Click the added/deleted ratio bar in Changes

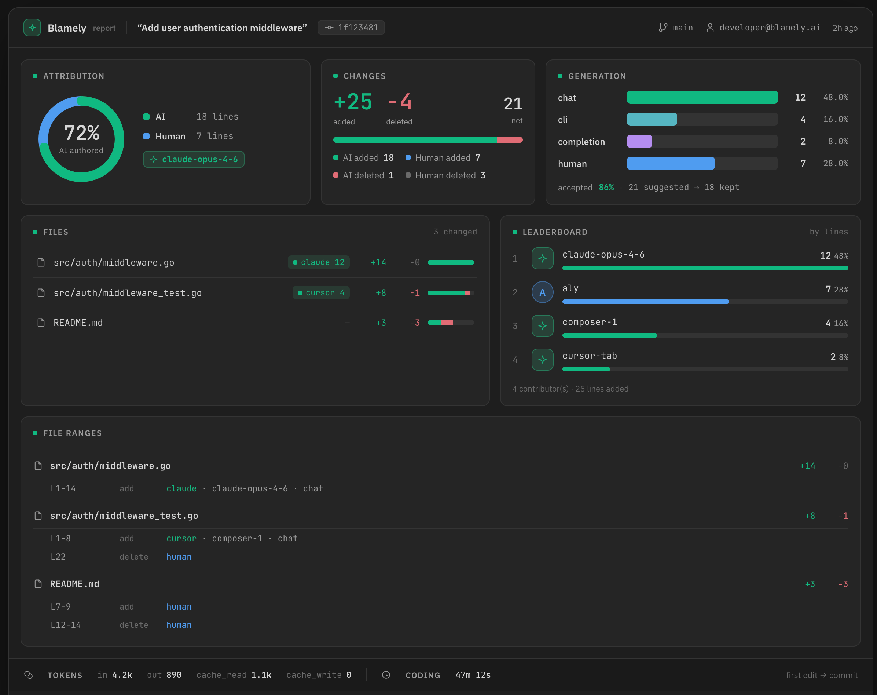pyautogui.click(x=428, y=140)
